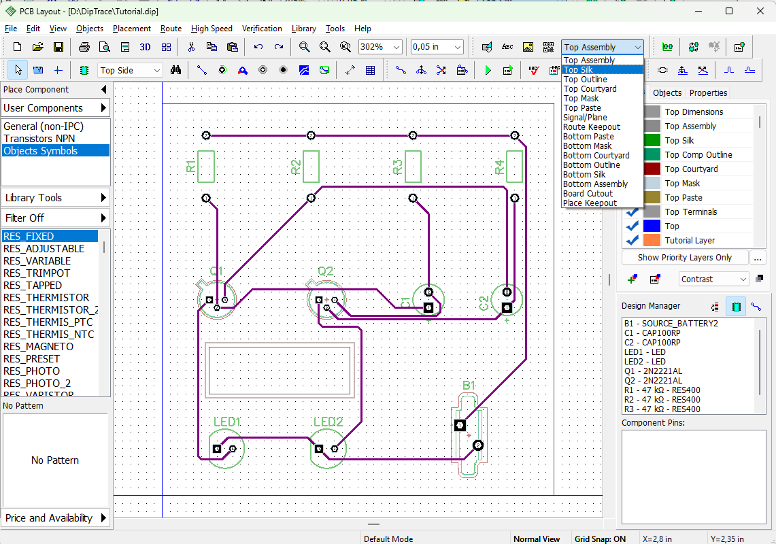The width and height of the screenshot is (776, 544).
Task: Click the binoculars find component icon
Action: [x=175, y=70]
